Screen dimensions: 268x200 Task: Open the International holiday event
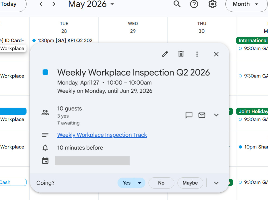click(252, 41)
